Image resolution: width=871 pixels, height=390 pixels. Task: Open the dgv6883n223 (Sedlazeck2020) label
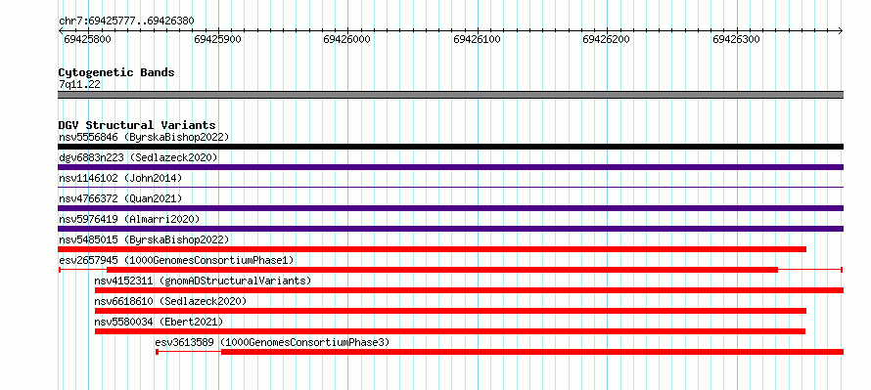tap(138, 157)
